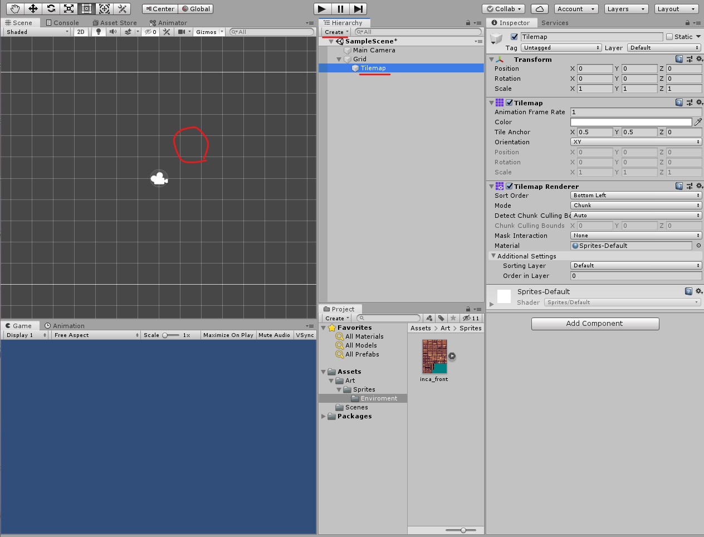
Task: Open the Sorting Layer dropdown
Action: (636, 265)
